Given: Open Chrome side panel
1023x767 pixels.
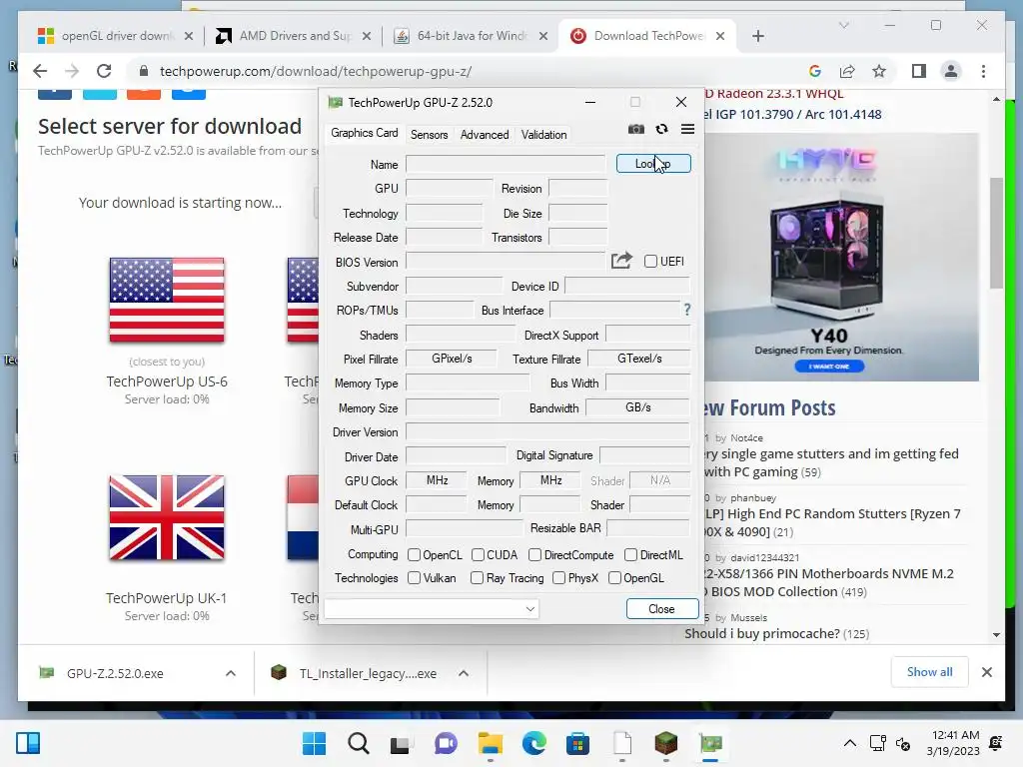Looking at the screenshot, I should [x=919, y=71].
